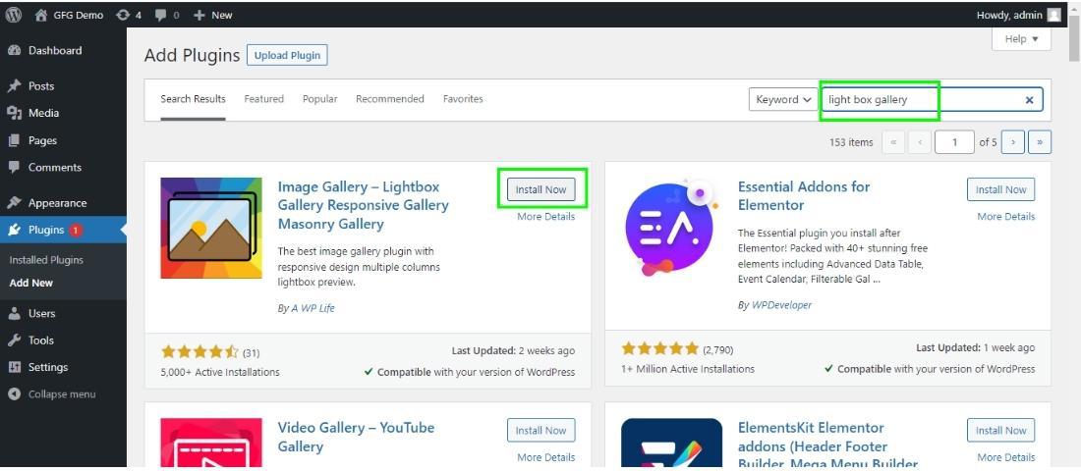Visit the GFG Demo site home
The image size is (1081, 471).
[70, 15]
